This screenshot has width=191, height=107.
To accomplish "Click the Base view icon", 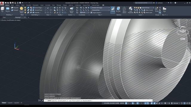I will pos(164,9).
